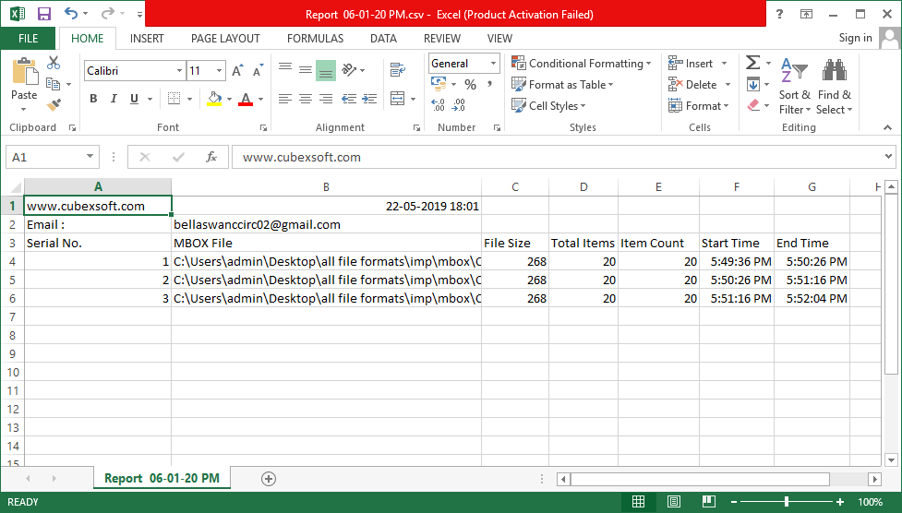Image resolution: width=902 pixels, height=513 pixels.
Task: Add a new sheet with plus icon
Action: coord(269,478)
